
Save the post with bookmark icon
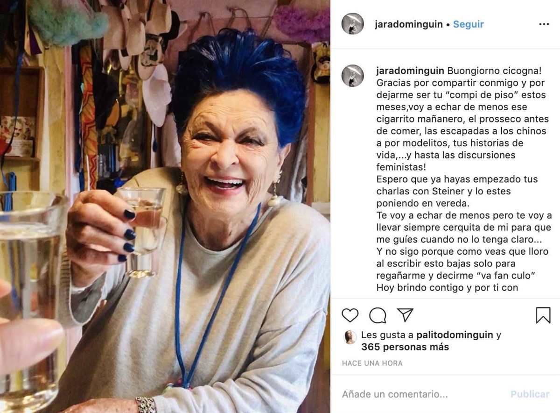pyautogui.click(x=543, y=315)
